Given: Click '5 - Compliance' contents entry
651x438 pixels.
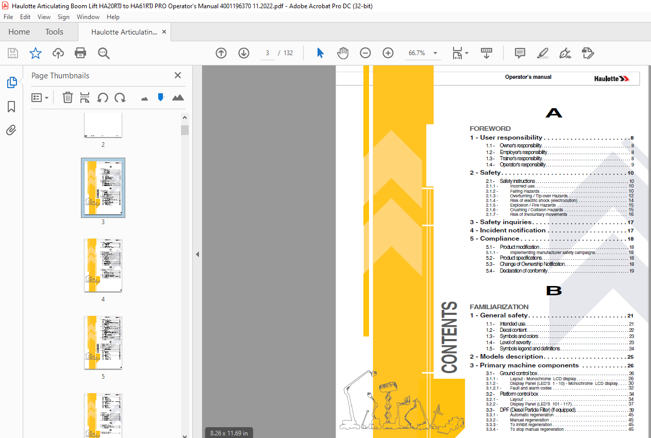Looking at the screenshot, I should click(552, 239).
